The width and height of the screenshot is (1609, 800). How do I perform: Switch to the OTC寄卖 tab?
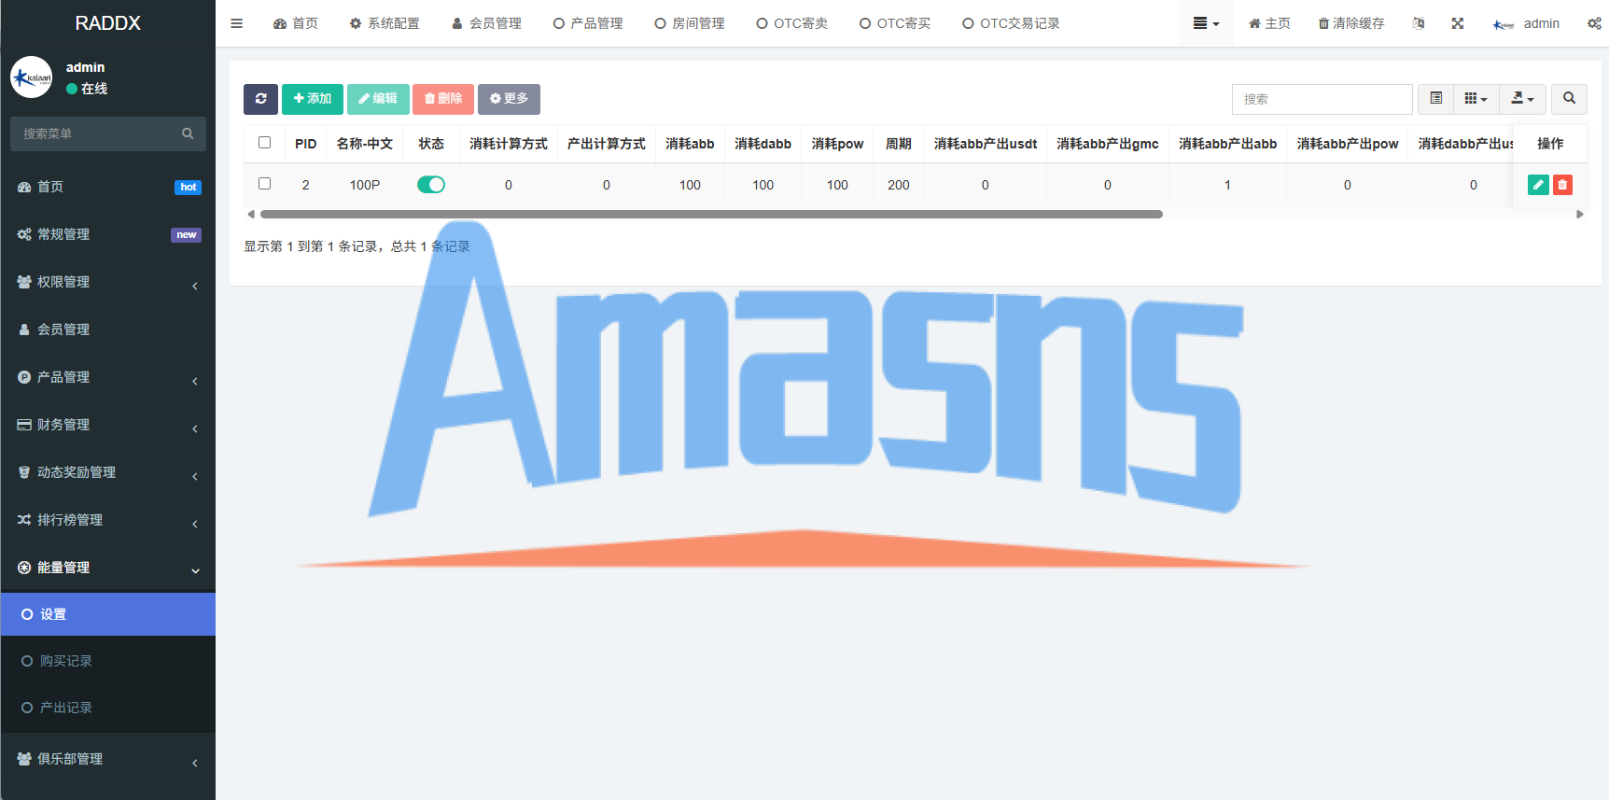pyautogui.click(x=792, y=23)
